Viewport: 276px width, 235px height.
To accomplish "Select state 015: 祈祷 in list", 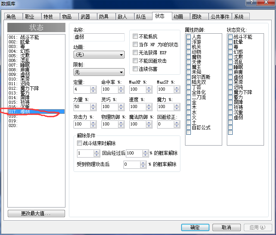I will (36, 102).
